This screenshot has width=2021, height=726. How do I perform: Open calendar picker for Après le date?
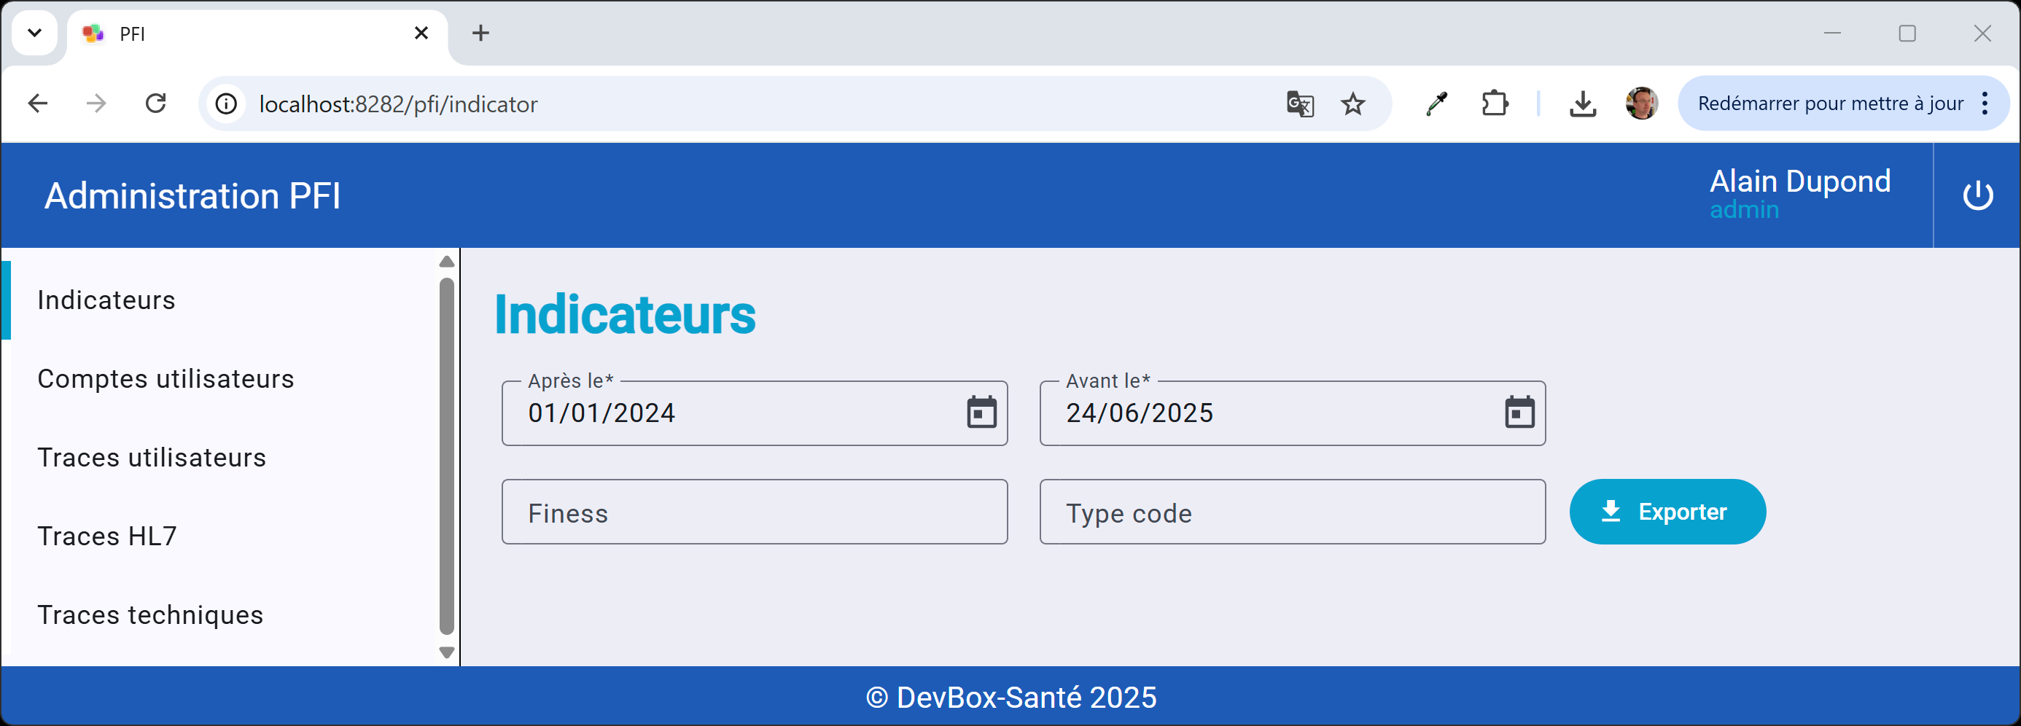point(981,413)
